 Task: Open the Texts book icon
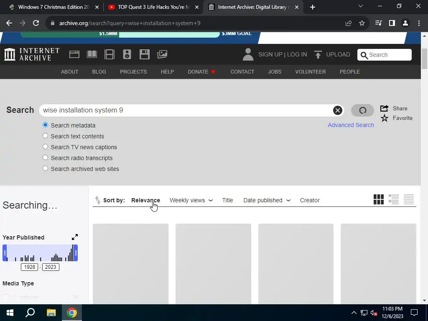coord(92,54)
